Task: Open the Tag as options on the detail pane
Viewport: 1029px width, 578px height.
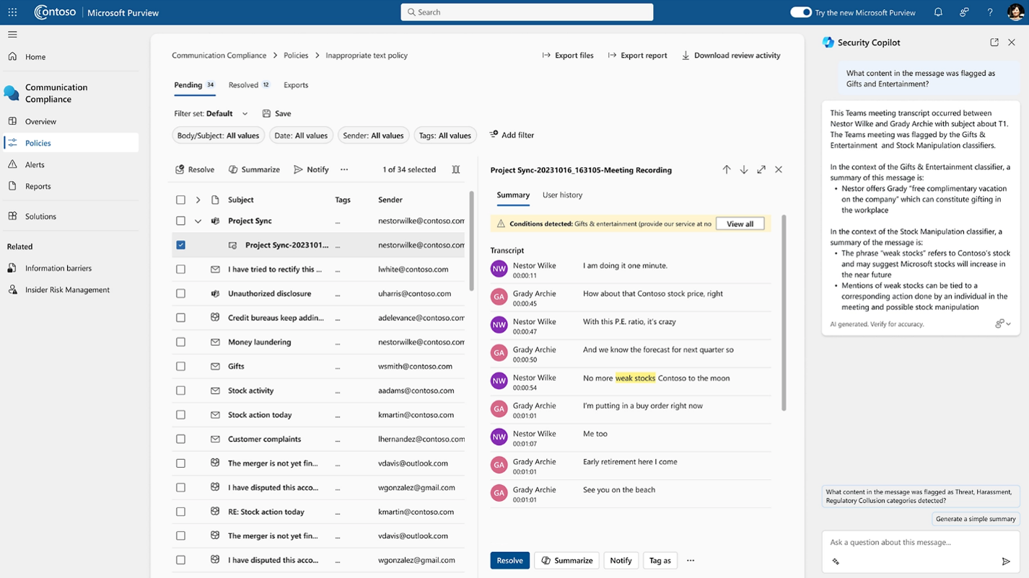Action: point(660,560)
